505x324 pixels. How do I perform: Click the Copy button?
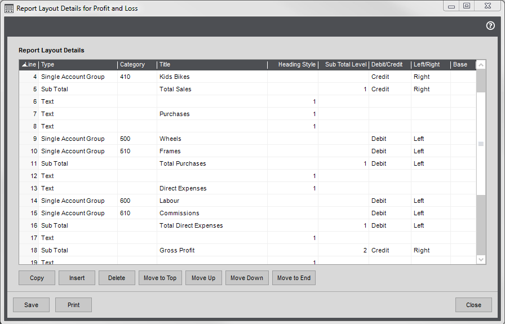pyautogui.click(x=37, y=278)
